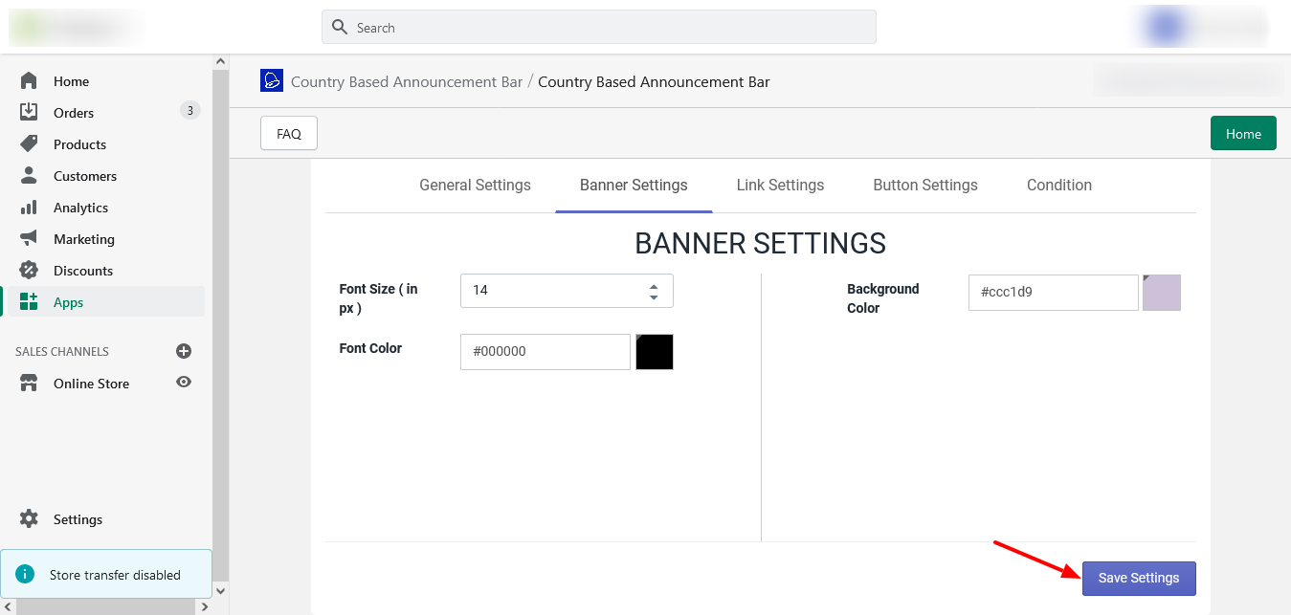
Task: Click the Home icon in sidebar
Action: click(29, 81)
